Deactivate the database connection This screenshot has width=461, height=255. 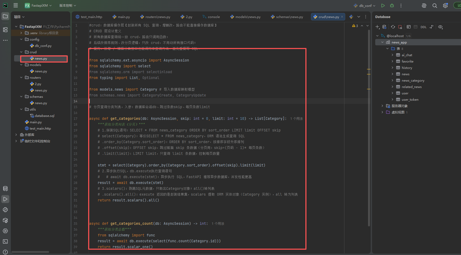[400, 27]
